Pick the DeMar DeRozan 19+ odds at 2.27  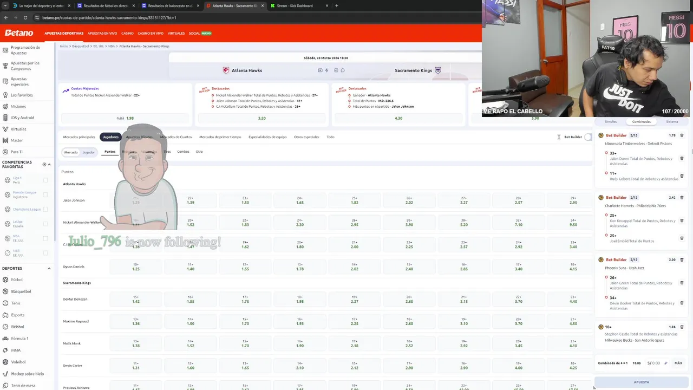(x=355, y=299)
